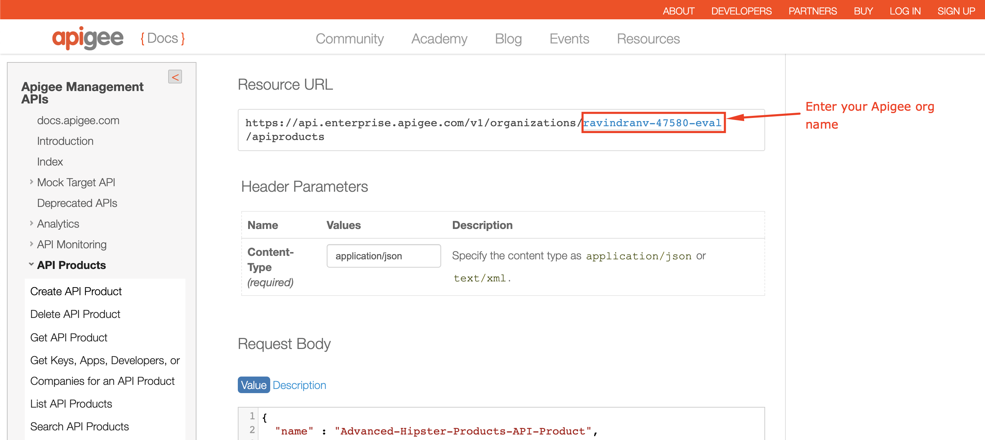The image size is (985, 440).
Task: Click the Resource URL heading
Action: (x=285, y=84)
